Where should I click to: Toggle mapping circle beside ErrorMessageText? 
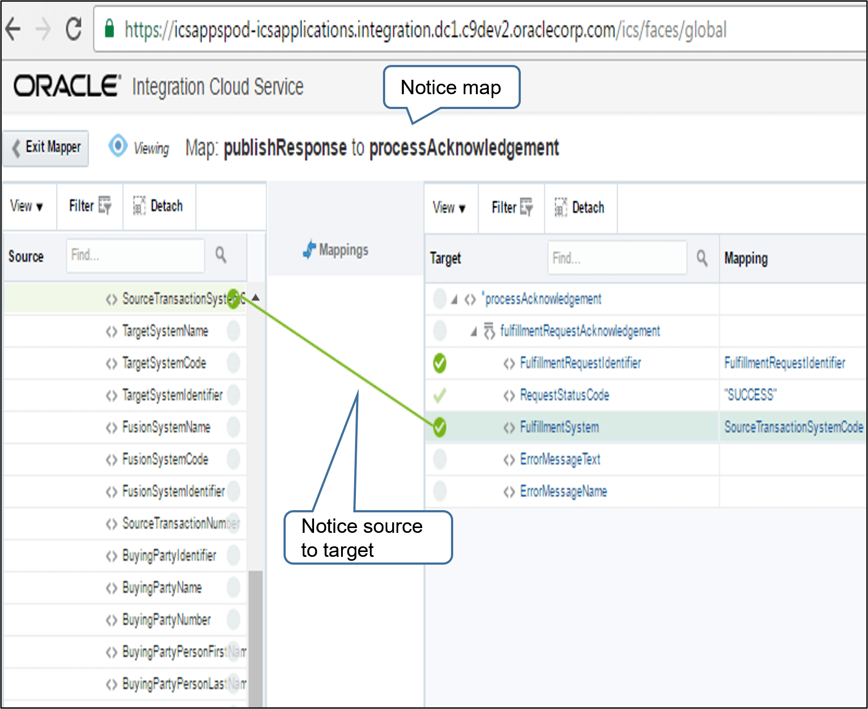(440, 459)
